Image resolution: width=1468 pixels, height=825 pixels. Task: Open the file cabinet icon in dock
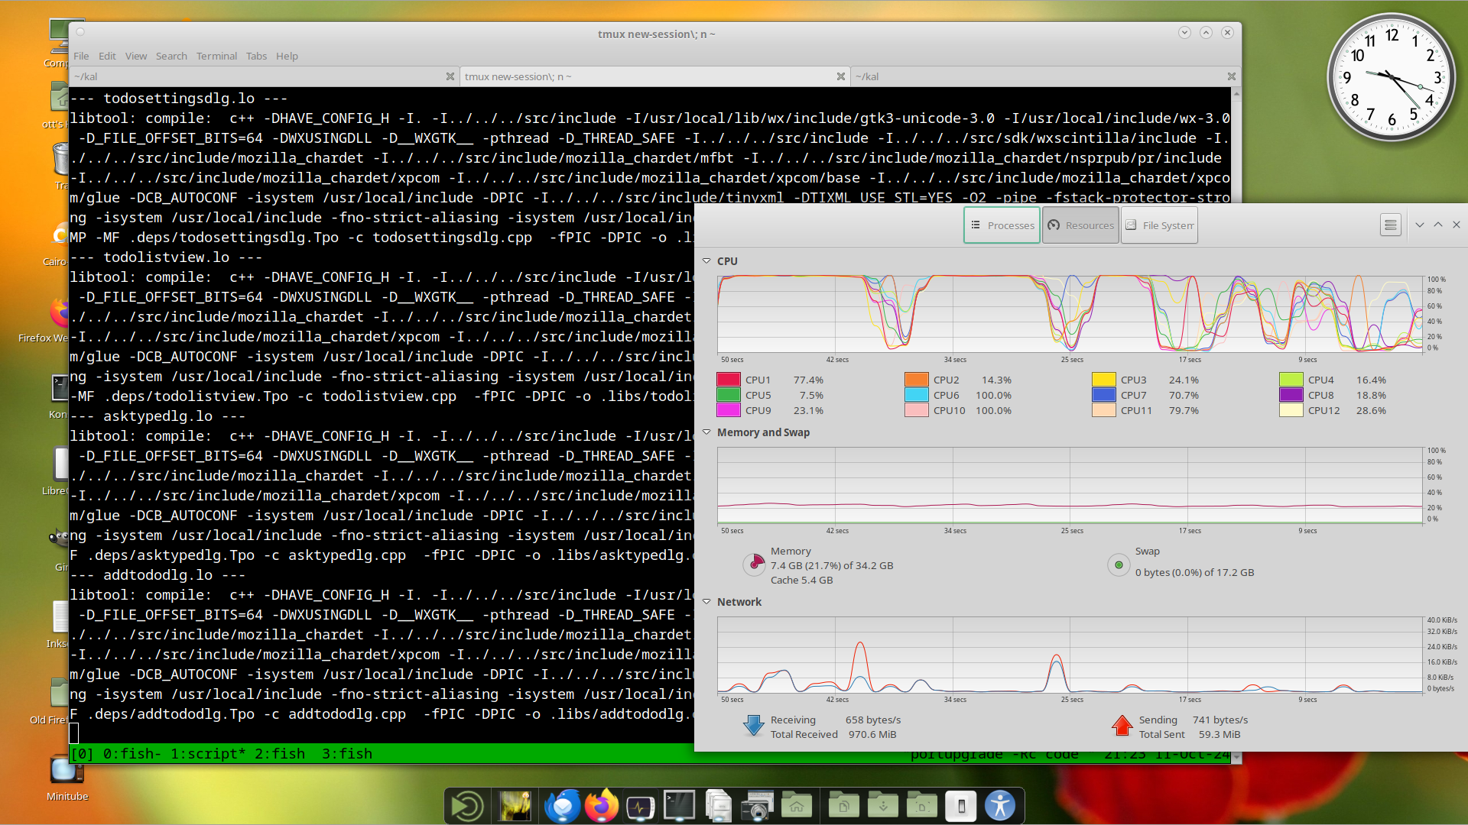[718, 806]
